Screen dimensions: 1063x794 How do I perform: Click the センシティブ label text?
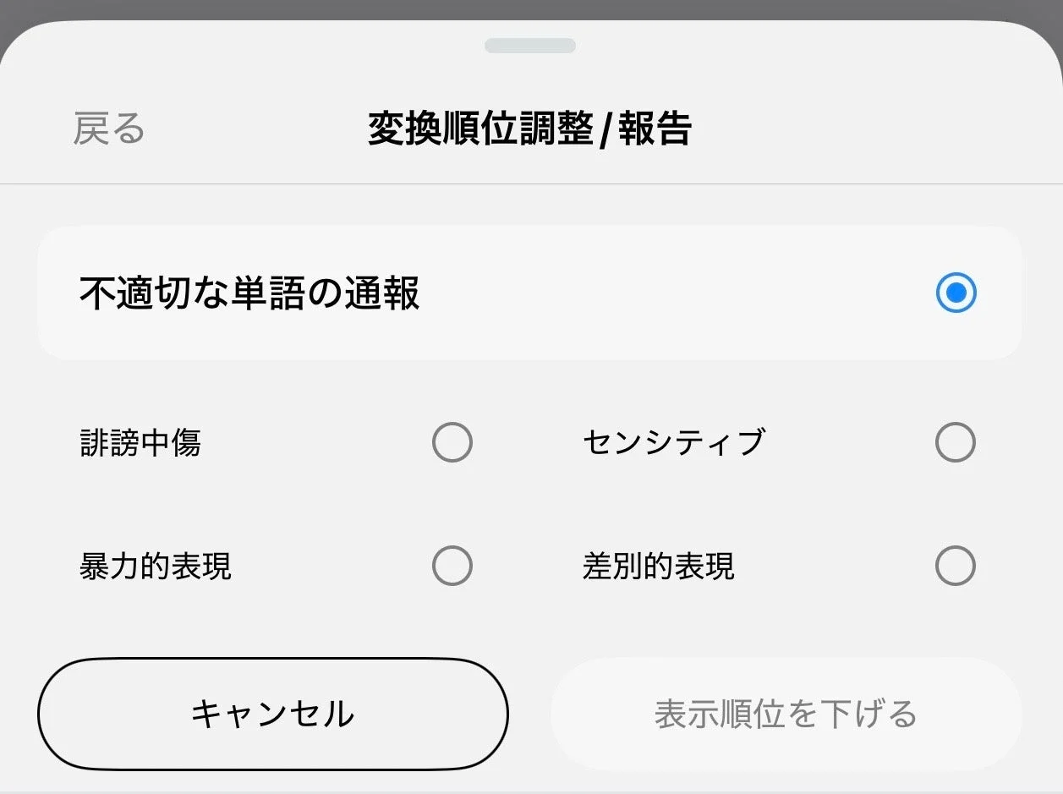pyautogui.click(x=673, y=442)
